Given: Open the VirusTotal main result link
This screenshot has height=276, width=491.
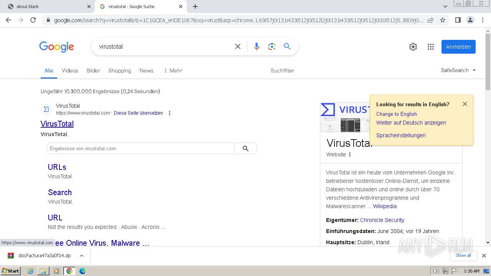Looking at the screenshot, I should 57,124.
